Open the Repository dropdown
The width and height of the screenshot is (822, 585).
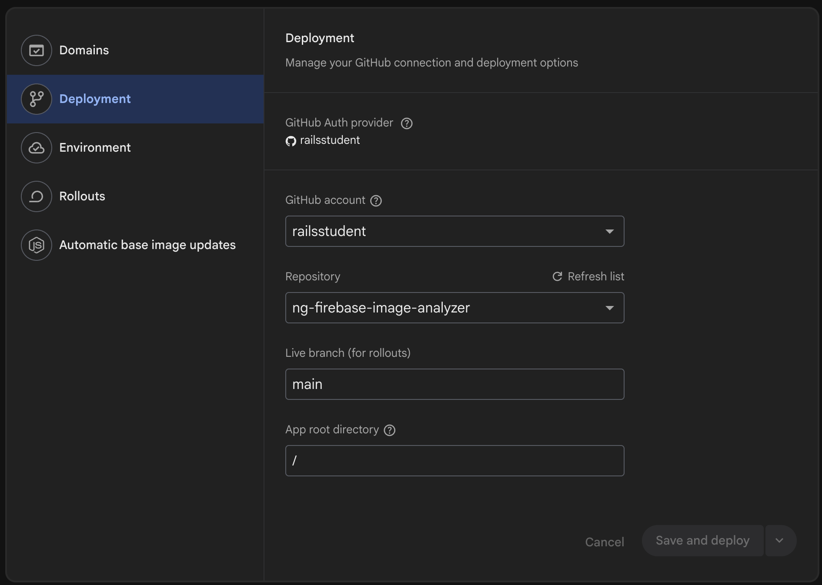click(x=454, y=308)
